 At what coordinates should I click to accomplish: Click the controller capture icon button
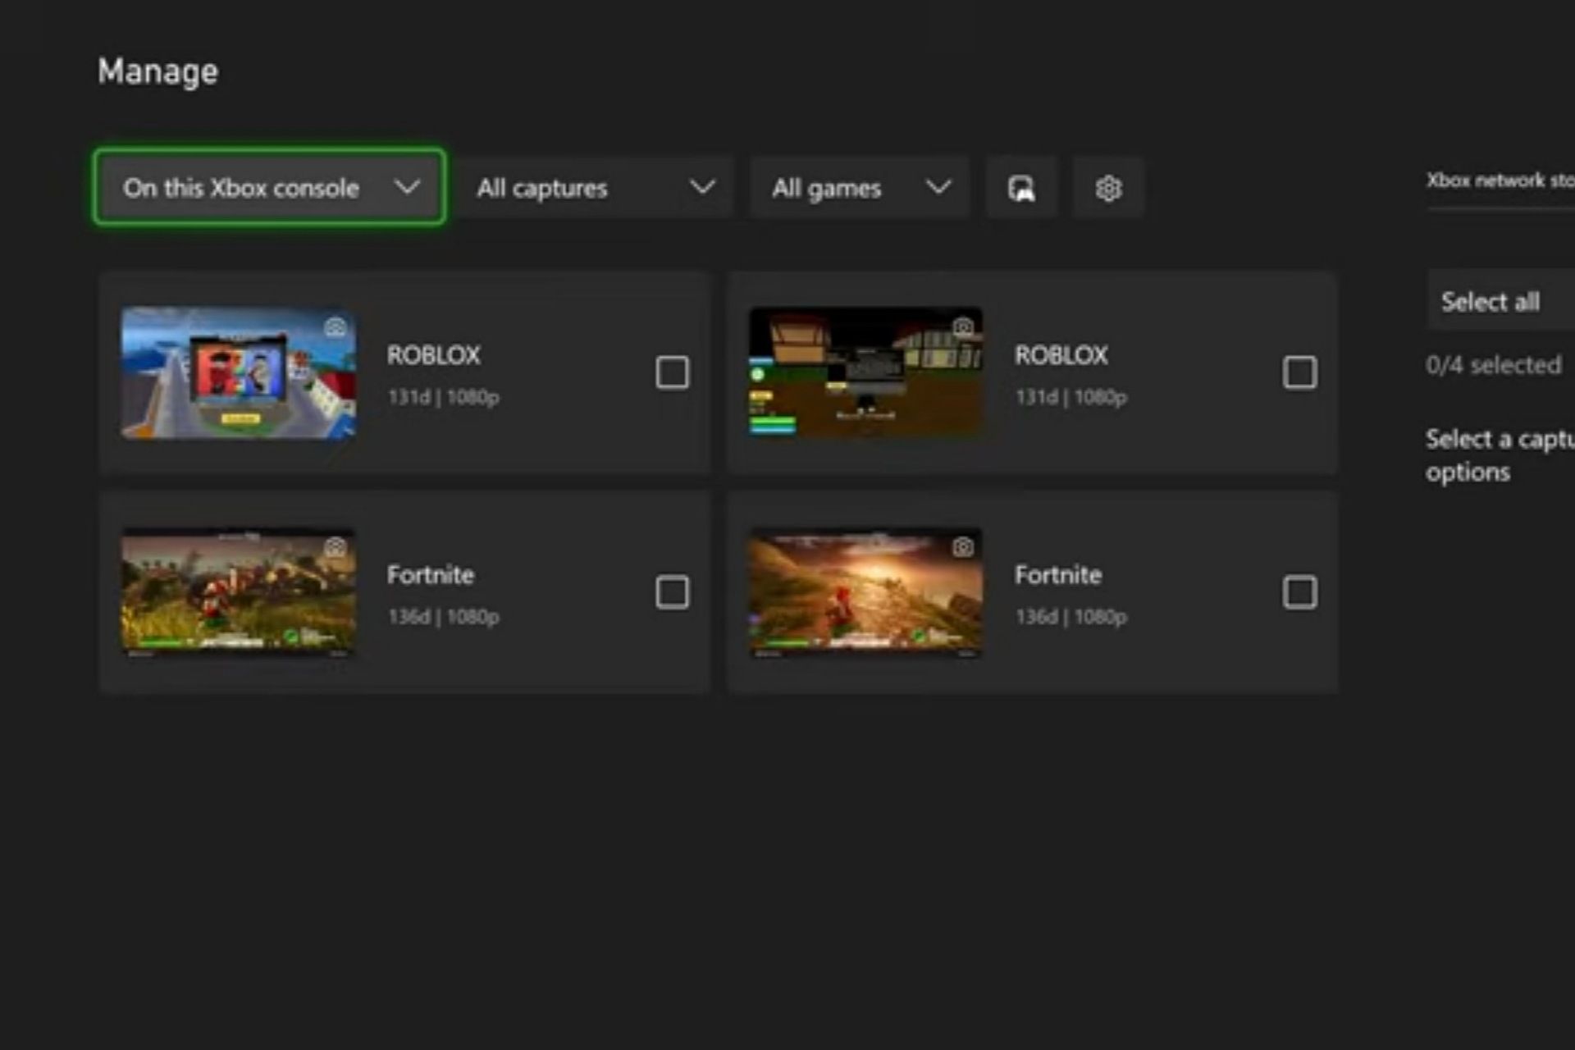point(1021,189)
